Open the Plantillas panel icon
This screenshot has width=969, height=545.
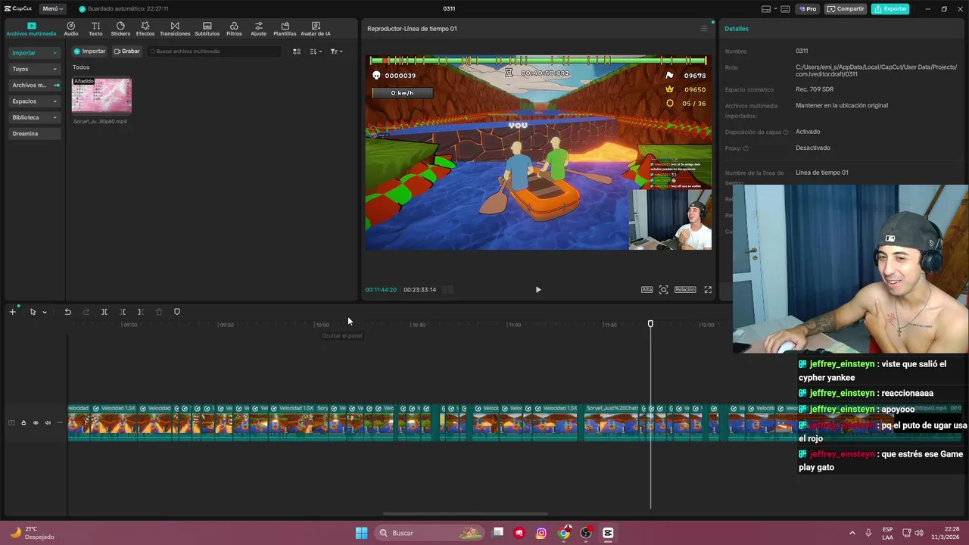285,29
